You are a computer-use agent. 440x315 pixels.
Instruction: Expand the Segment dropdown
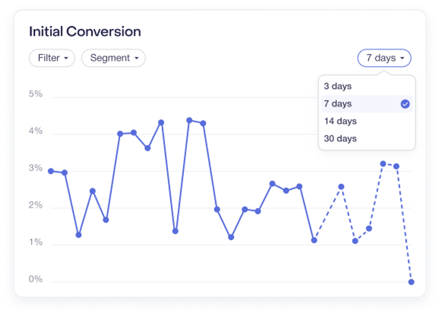click(x=113, y=58)
